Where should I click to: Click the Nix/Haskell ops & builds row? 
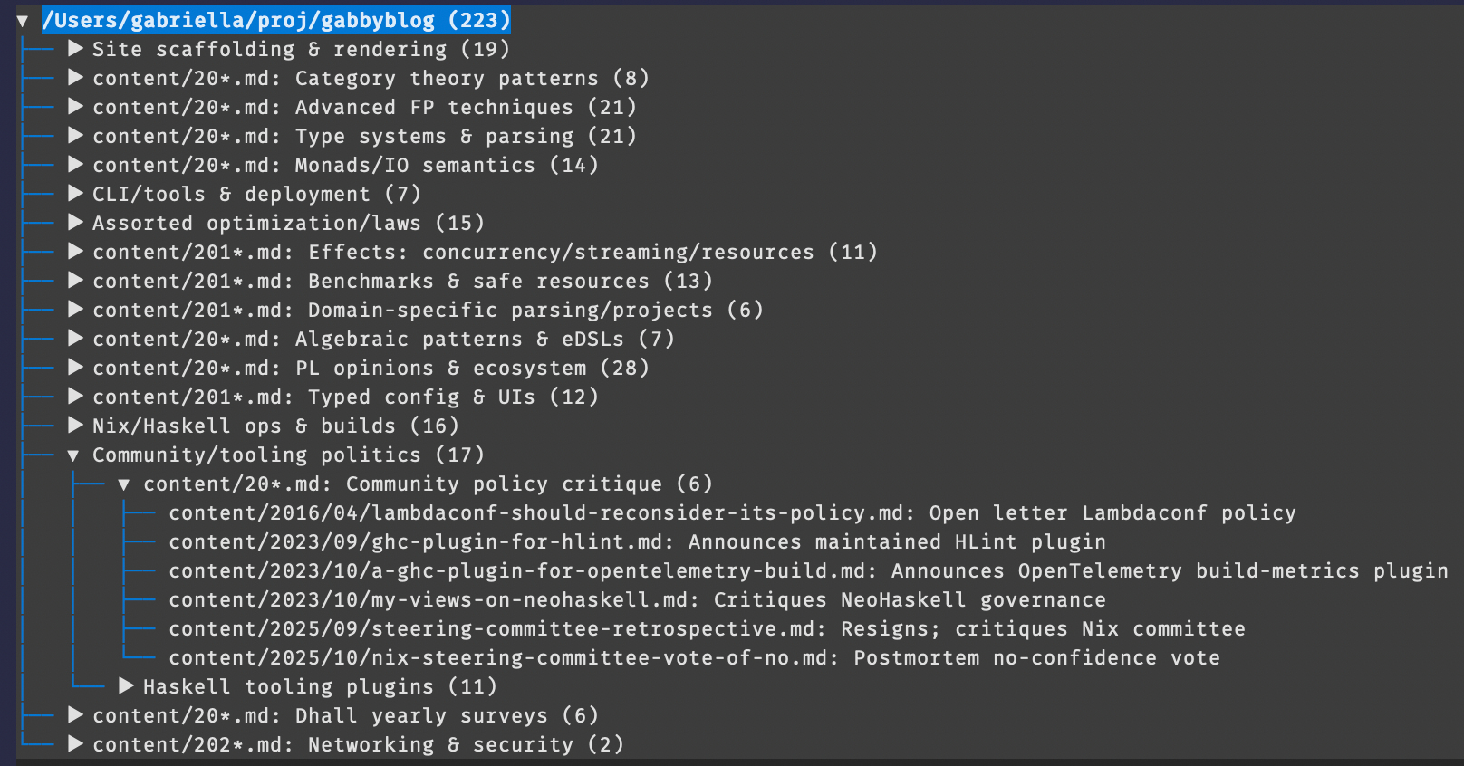tap(275, 426)
